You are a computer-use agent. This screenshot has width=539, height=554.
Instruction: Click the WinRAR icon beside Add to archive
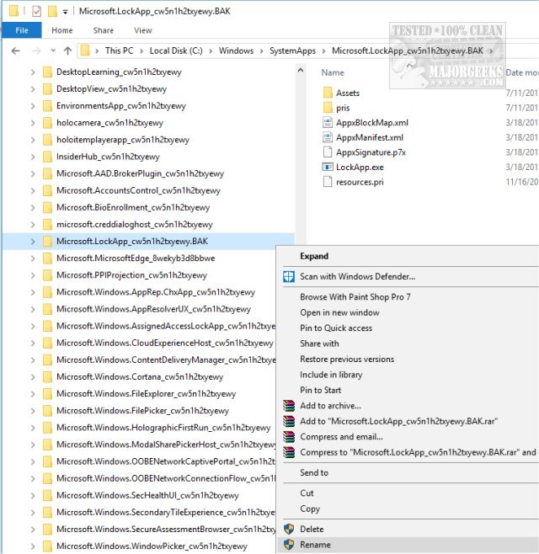pyautogui.click(x=289, y=406)
